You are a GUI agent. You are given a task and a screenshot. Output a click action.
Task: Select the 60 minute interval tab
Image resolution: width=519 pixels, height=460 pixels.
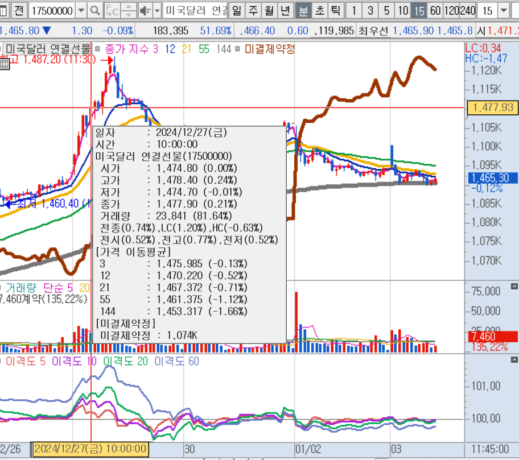(435, 10)
